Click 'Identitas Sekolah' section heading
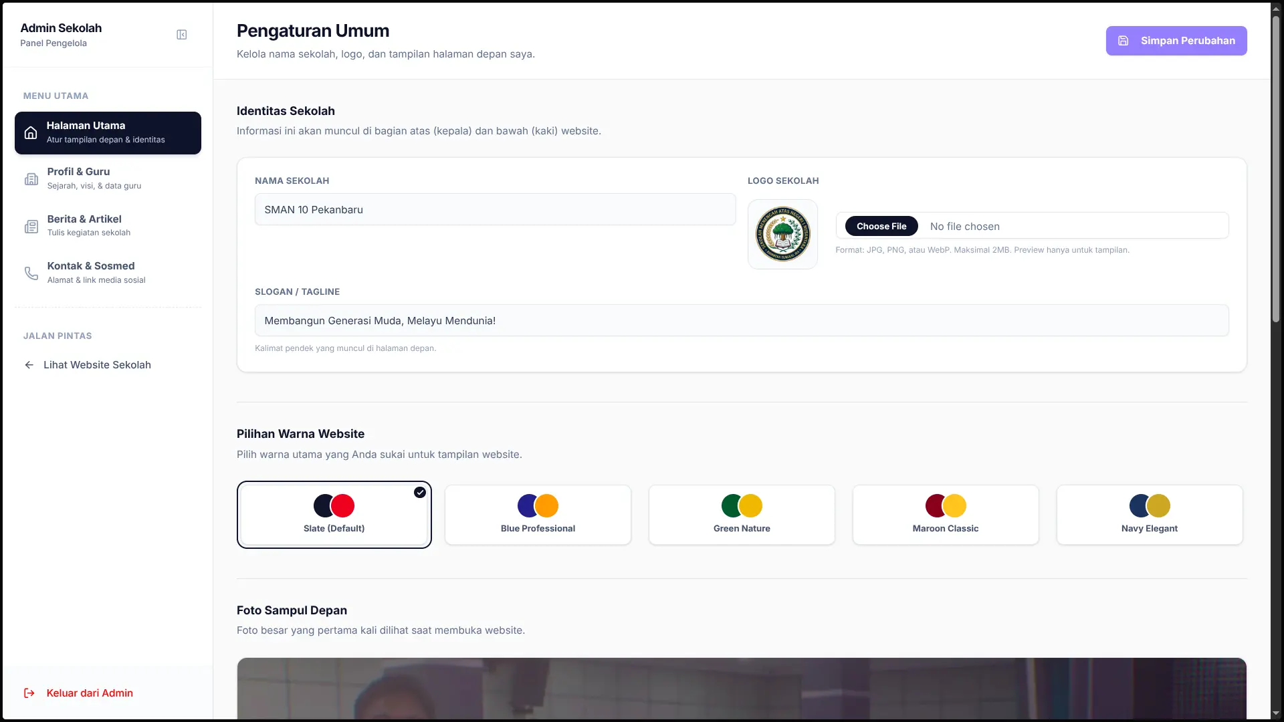 click(286, 111)
